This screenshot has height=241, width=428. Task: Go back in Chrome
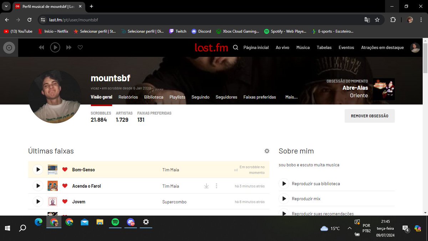pos(7,20)
